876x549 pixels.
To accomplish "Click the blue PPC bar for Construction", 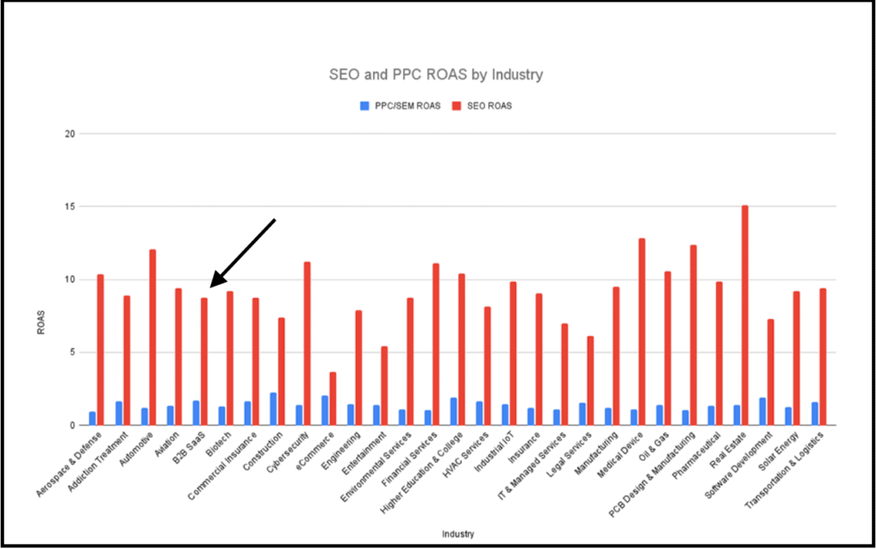I will 273,409.
